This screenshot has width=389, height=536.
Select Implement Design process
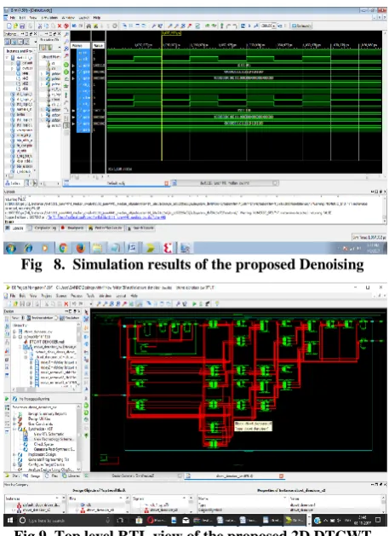[42, 455]
